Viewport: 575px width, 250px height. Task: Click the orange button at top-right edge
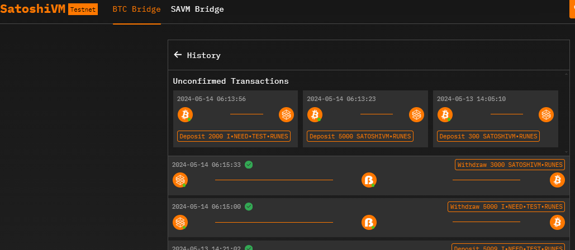pos(572,9)
